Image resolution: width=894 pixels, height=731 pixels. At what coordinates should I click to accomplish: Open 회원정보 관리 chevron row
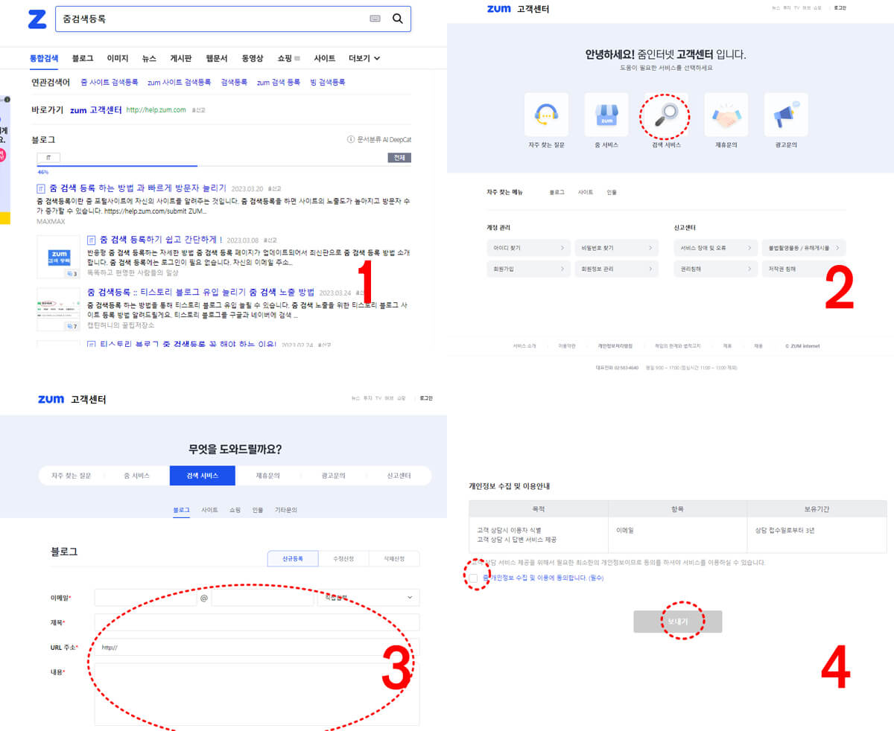coord(616,269)
